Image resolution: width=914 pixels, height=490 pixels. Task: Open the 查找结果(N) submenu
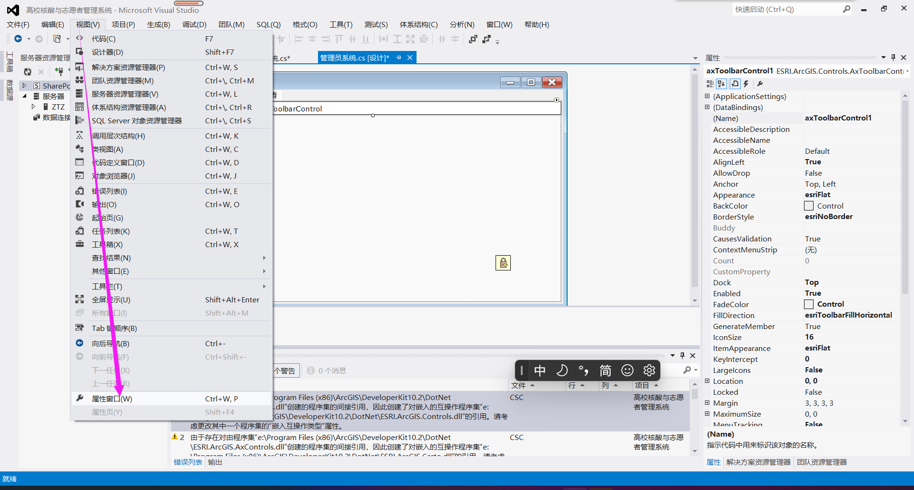pyautogui.click(x=172, y=258)
